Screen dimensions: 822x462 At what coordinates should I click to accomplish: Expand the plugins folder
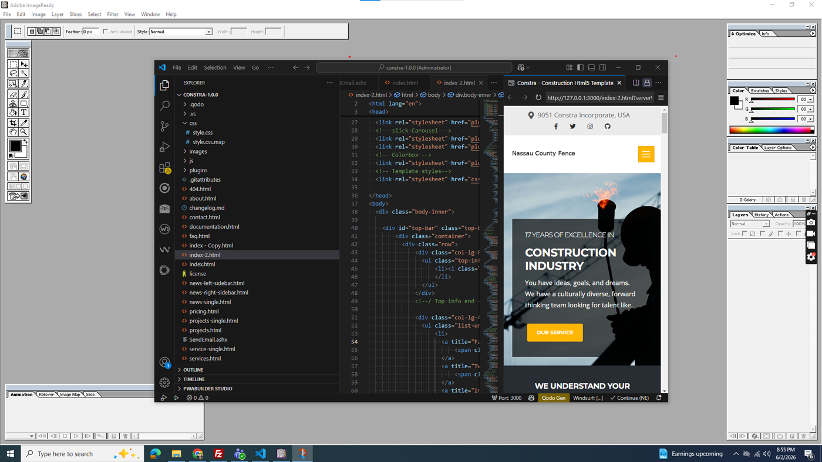click(x=185, y=170)
